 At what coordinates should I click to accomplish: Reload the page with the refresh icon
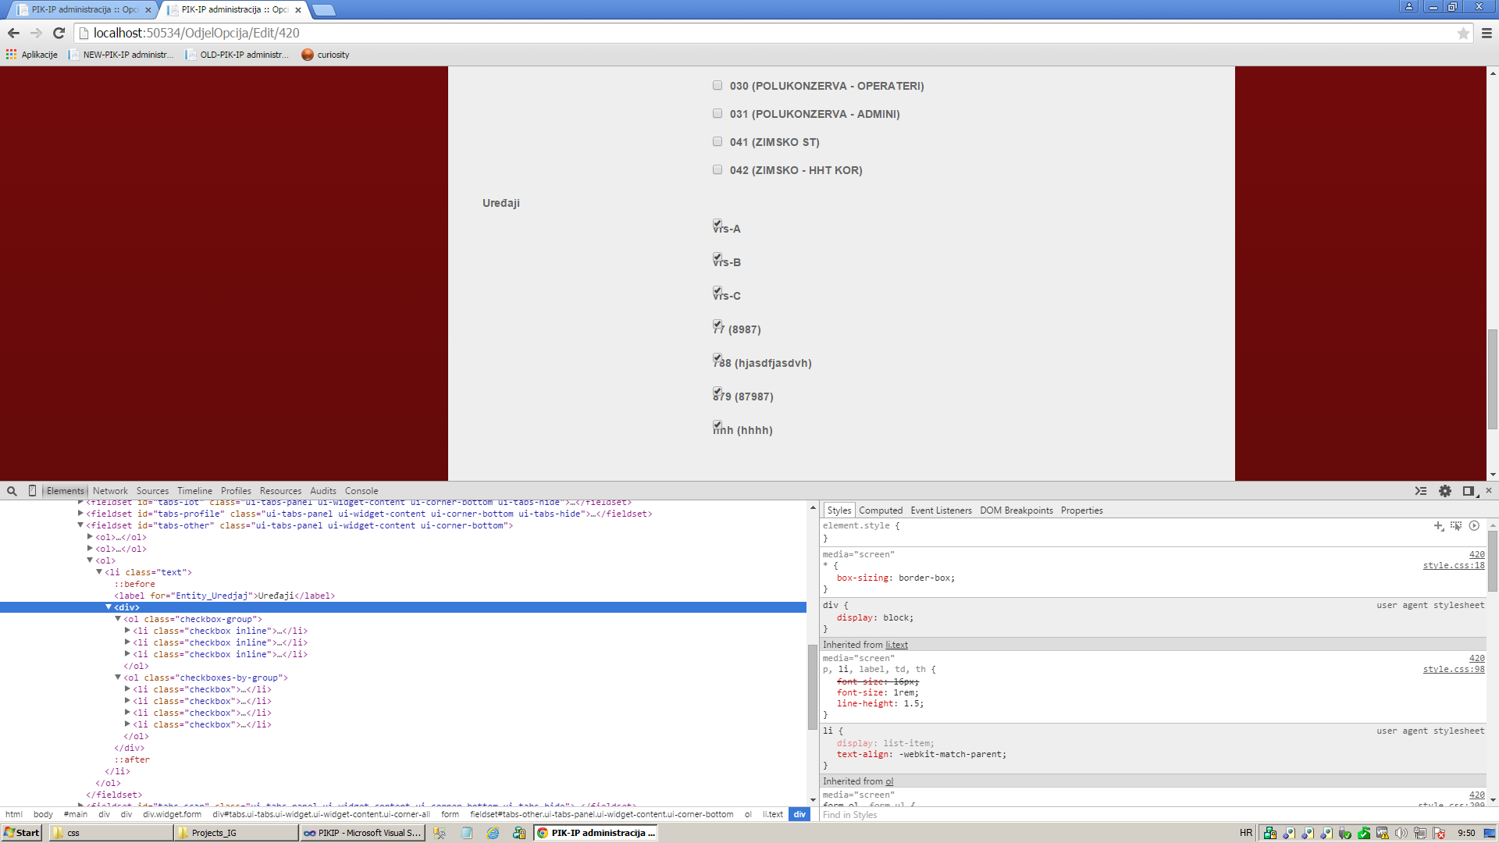(59, 33)
